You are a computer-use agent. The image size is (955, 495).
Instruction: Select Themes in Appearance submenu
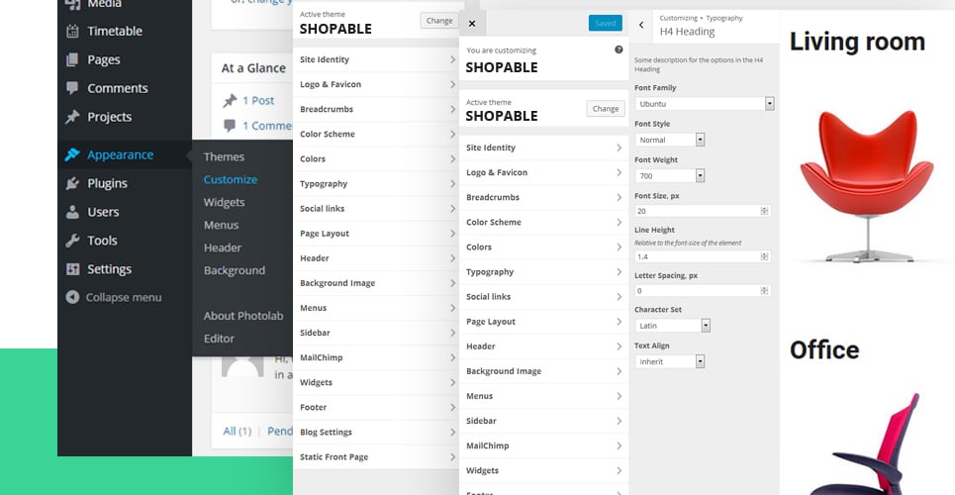pos(224,157)
